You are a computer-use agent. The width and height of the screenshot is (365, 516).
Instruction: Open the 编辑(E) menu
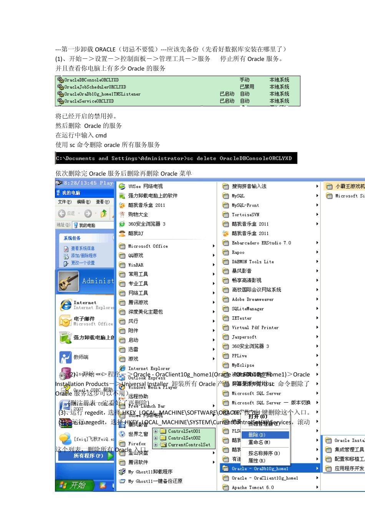pos(83,202)
